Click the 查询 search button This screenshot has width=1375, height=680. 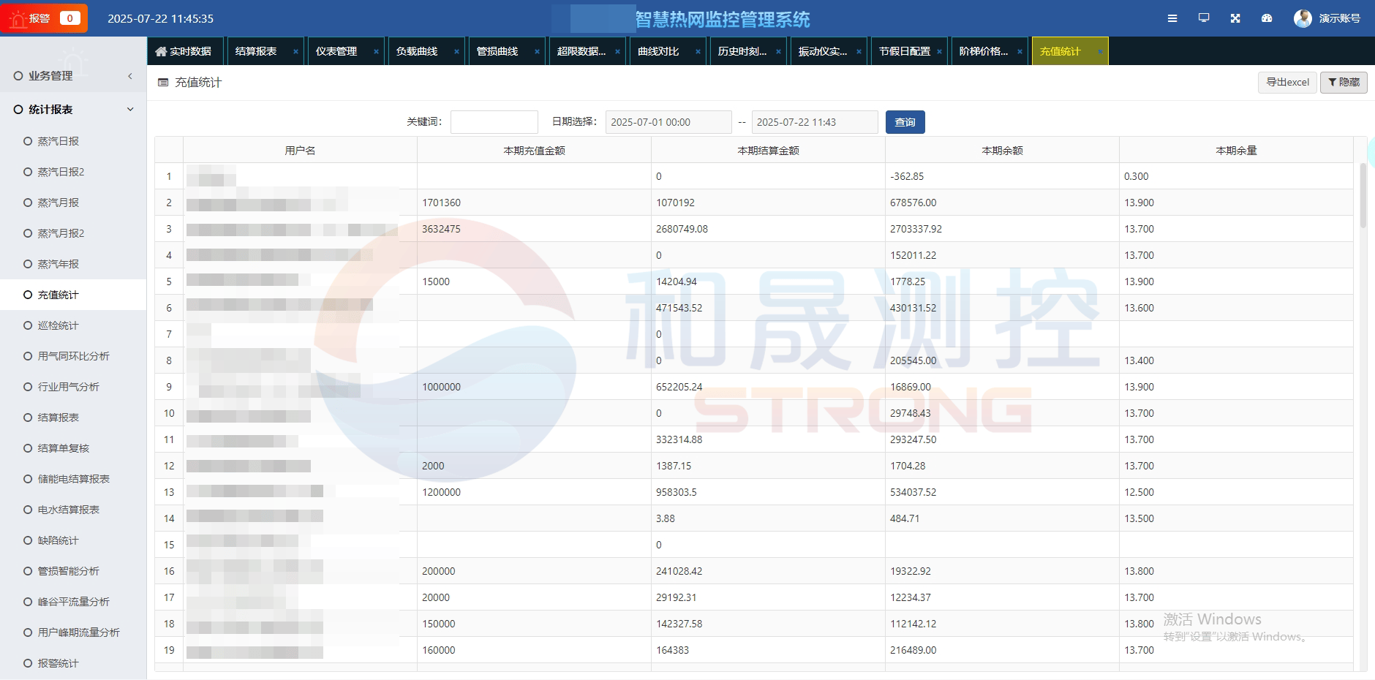[x=905, y=122]
